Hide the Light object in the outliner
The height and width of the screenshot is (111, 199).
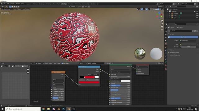tap(197, 18)
